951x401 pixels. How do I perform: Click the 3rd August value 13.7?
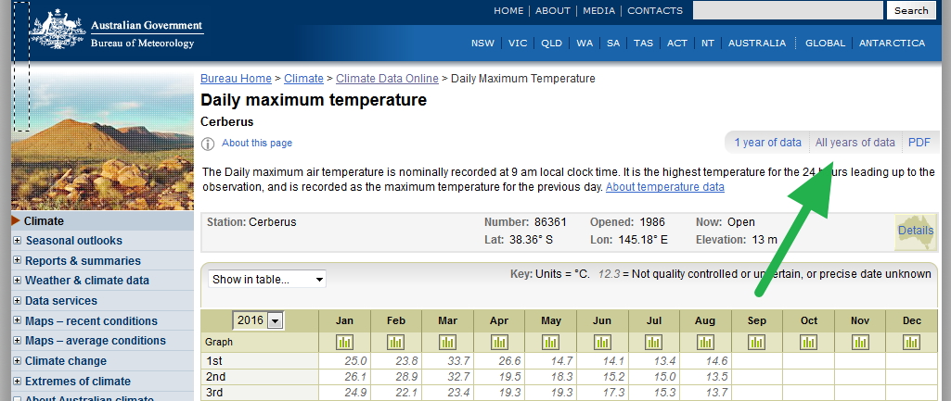[x=716, y=393]
